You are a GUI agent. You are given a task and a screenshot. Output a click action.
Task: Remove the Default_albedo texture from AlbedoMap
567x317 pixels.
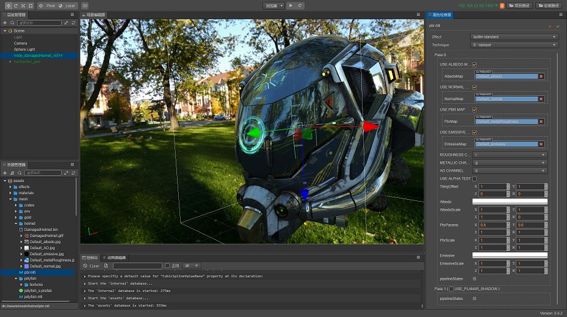(541, 76)
